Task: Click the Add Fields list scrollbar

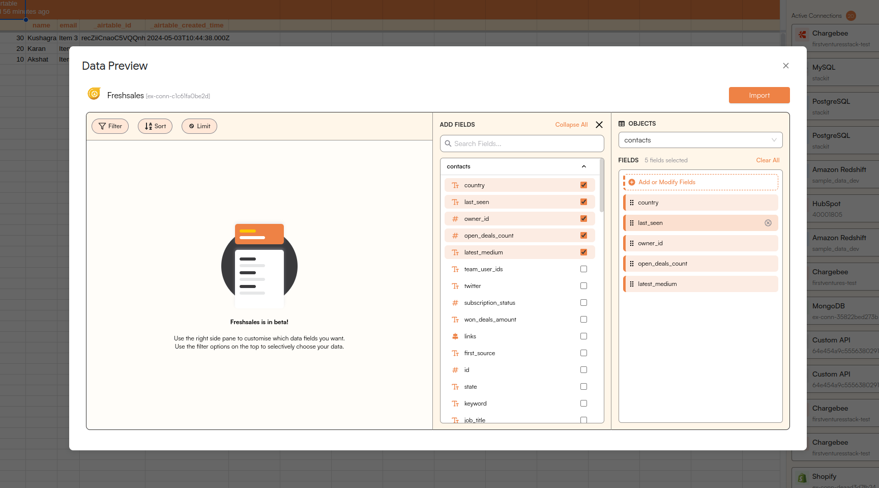Action: (602, 185)
